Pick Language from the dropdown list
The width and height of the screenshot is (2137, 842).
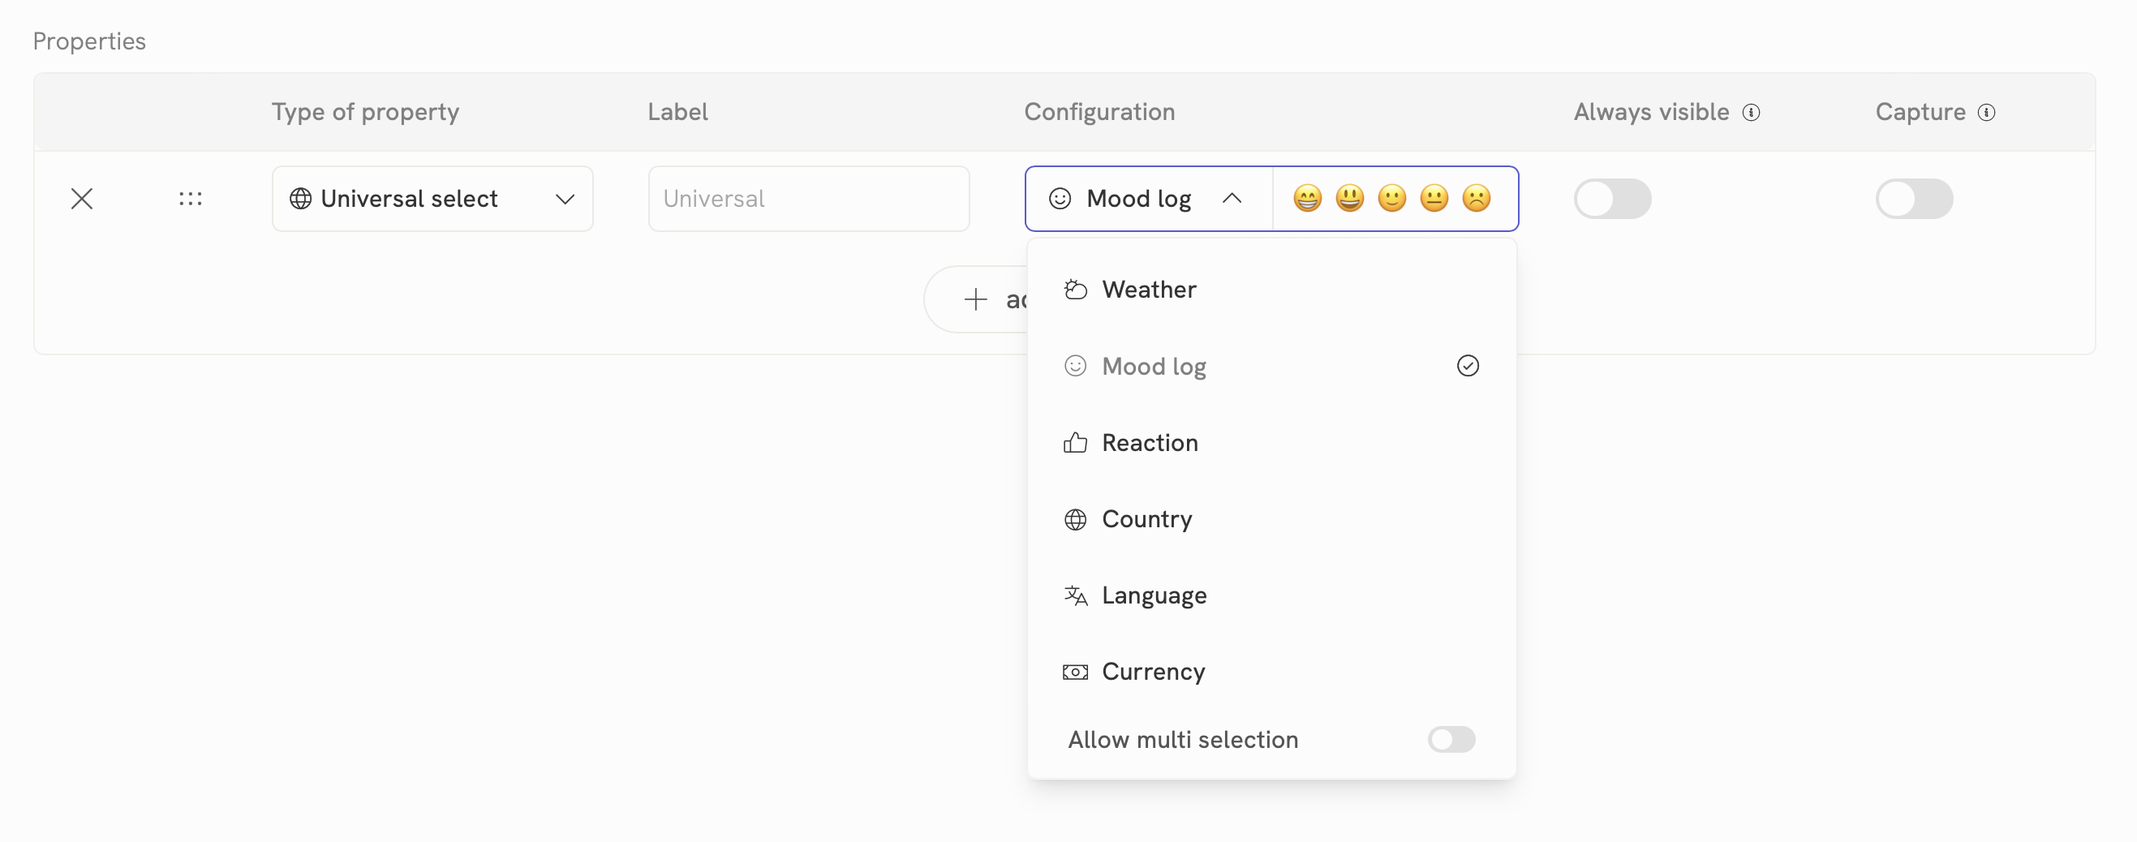tap(1153, 595)
